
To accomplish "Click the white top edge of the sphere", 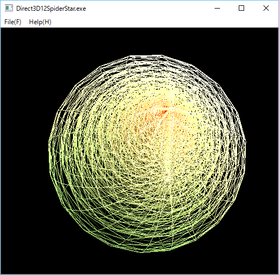I will [x=146, y=56].
